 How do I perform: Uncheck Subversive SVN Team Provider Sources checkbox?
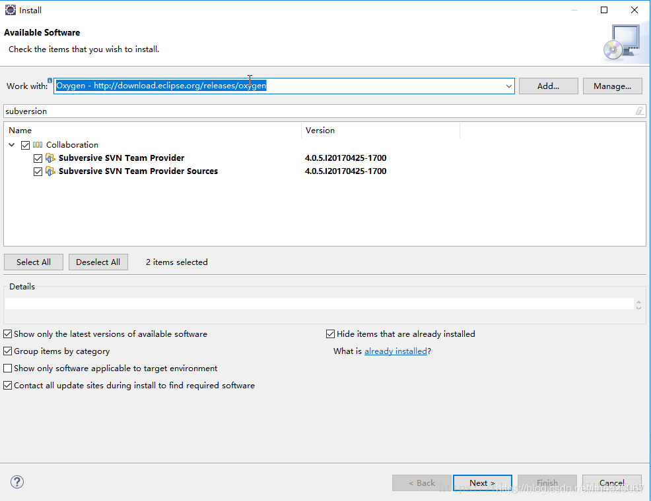click(38, 171)
